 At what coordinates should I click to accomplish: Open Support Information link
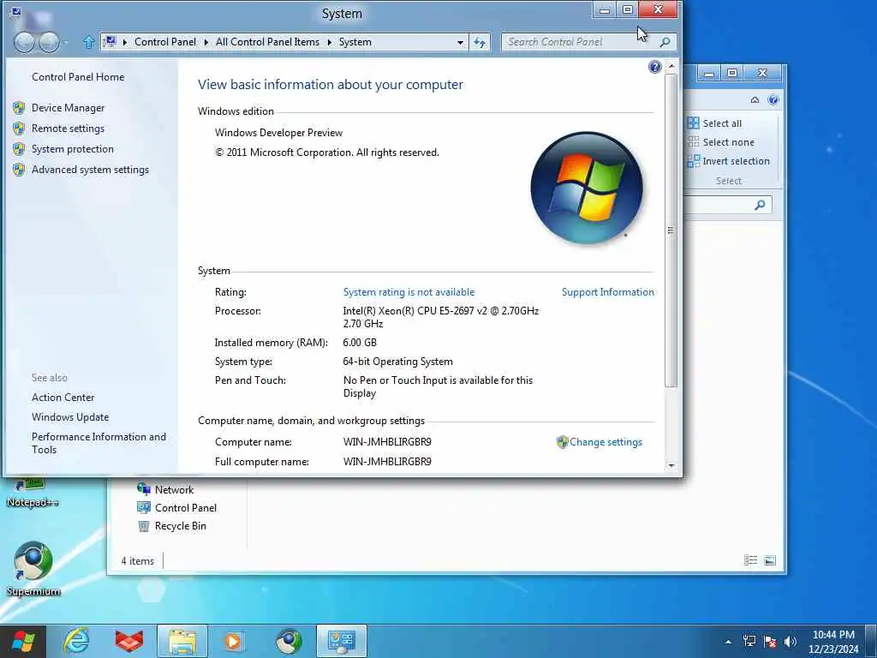coord(608,292)
